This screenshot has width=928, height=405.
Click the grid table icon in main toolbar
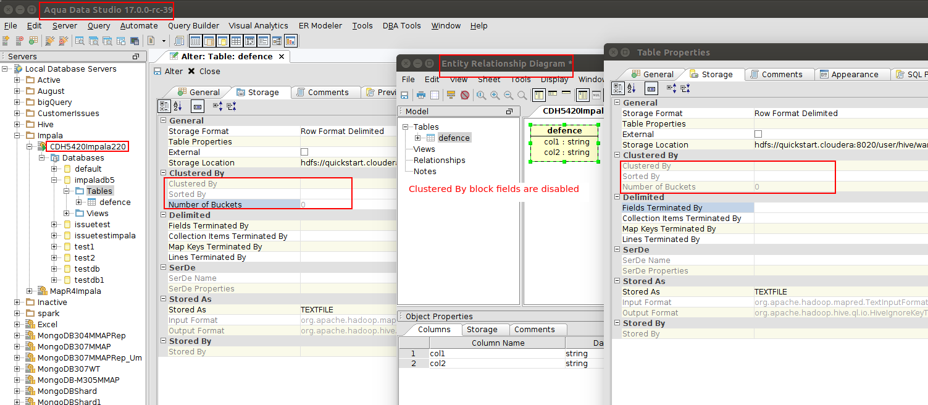236,41
